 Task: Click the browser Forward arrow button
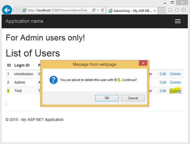[16, 10]
